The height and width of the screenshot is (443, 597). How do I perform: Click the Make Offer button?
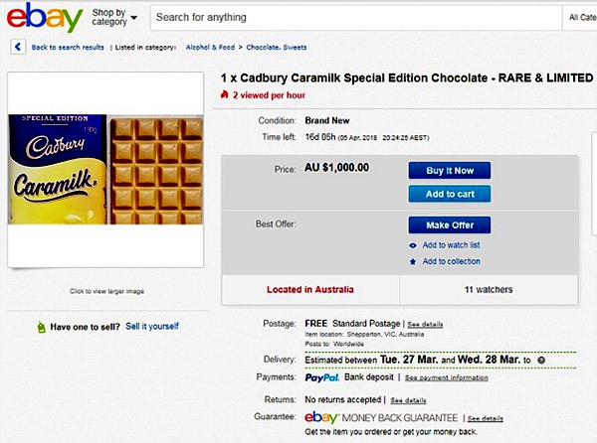click(449, 225)
